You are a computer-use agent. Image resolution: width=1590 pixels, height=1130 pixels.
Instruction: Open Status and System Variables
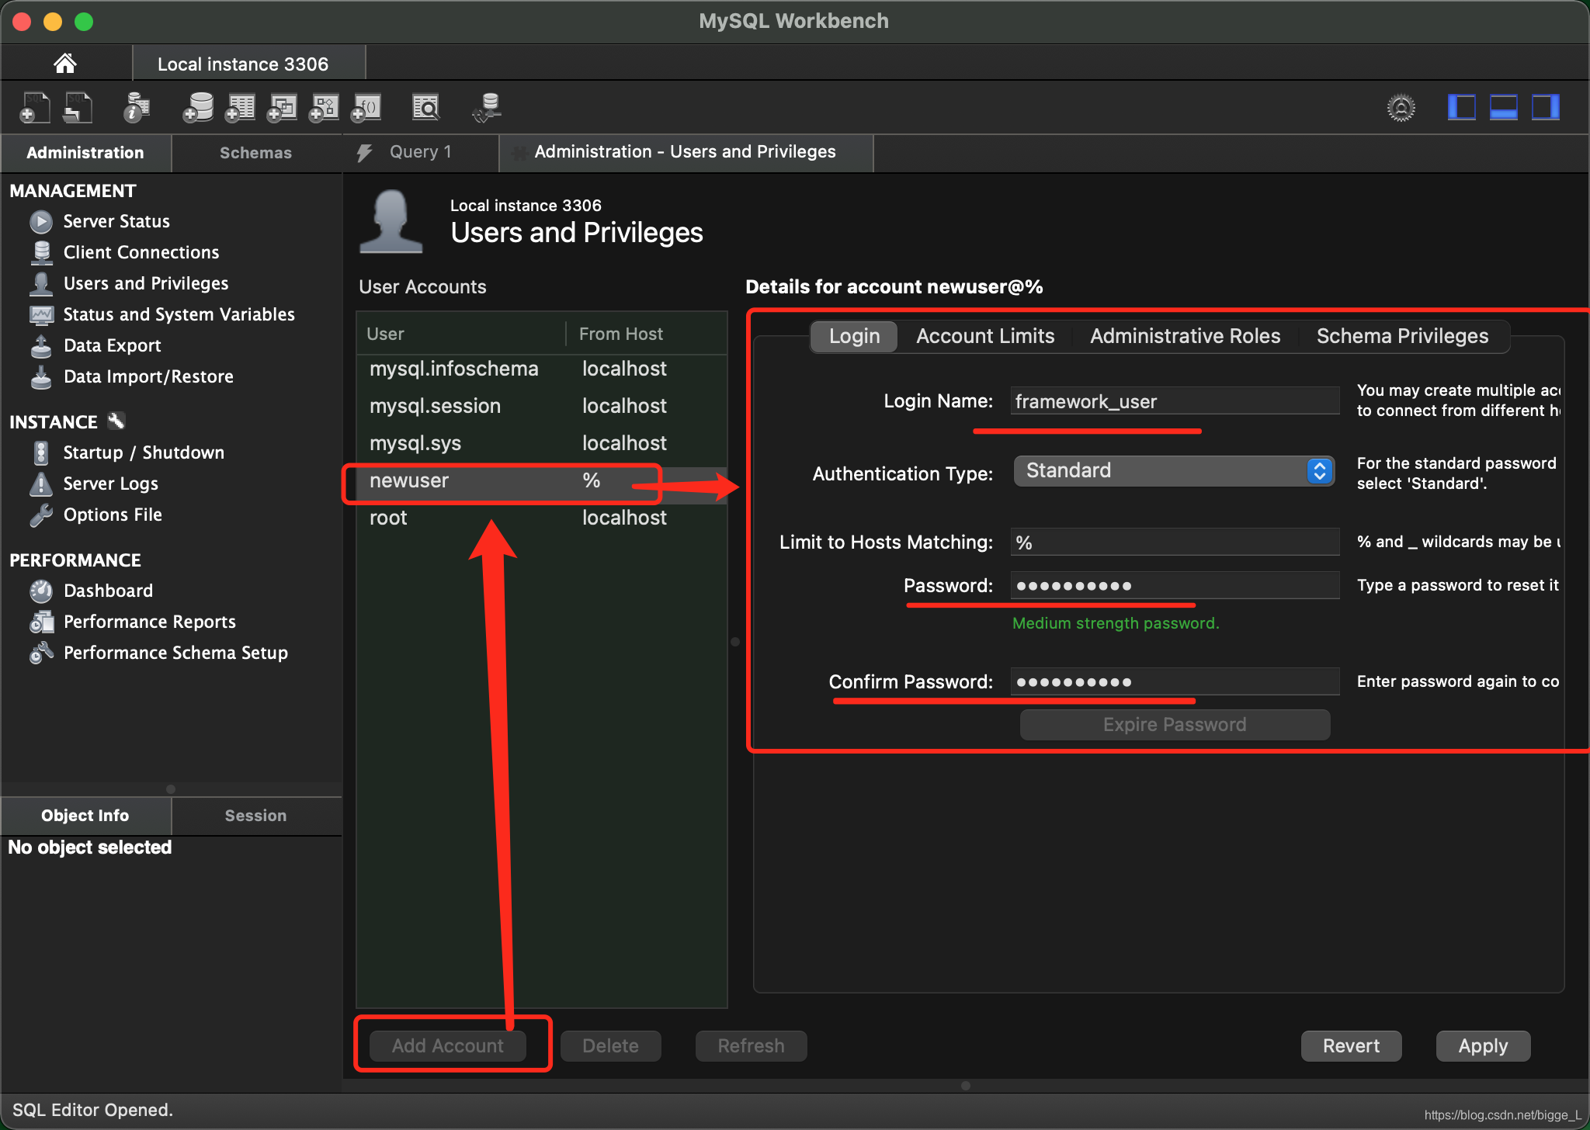click(x=179, y=314)
